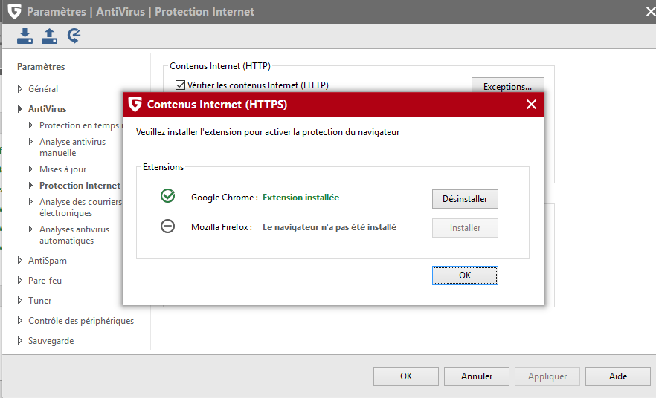Click the Désinstaller button for Chrome

tap(465, 199)
